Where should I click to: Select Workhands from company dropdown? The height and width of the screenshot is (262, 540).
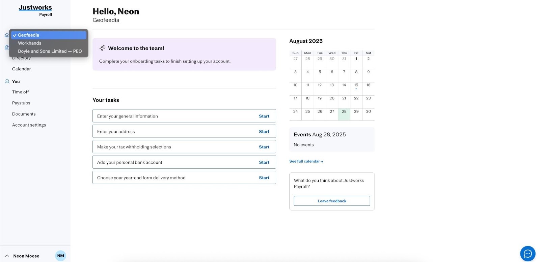coord(30,43)
